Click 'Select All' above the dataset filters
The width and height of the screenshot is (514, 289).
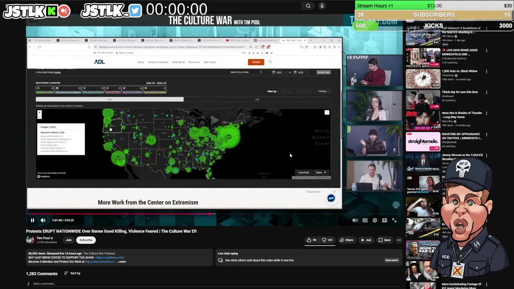[161, 83]
